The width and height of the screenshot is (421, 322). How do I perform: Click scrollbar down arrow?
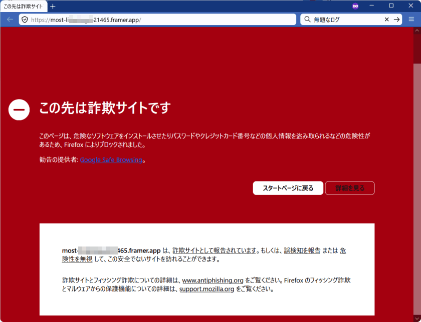417,319
